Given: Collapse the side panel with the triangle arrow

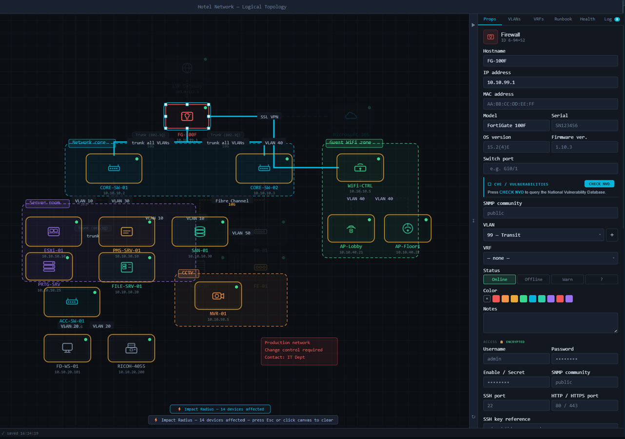Looking at the screenshot, I should click(473, 24).
